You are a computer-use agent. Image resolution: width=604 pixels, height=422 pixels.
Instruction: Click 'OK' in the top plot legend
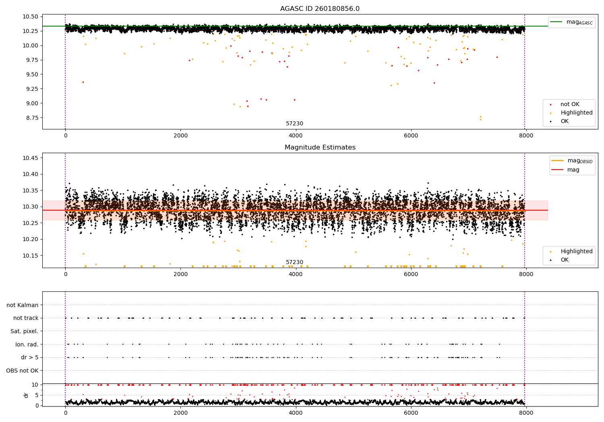[565, 121]
